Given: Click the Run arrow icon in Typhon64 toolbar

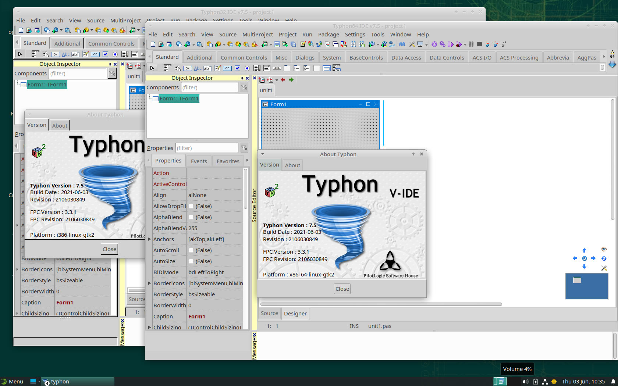Looking at the screenshot, I should [451, 44].
